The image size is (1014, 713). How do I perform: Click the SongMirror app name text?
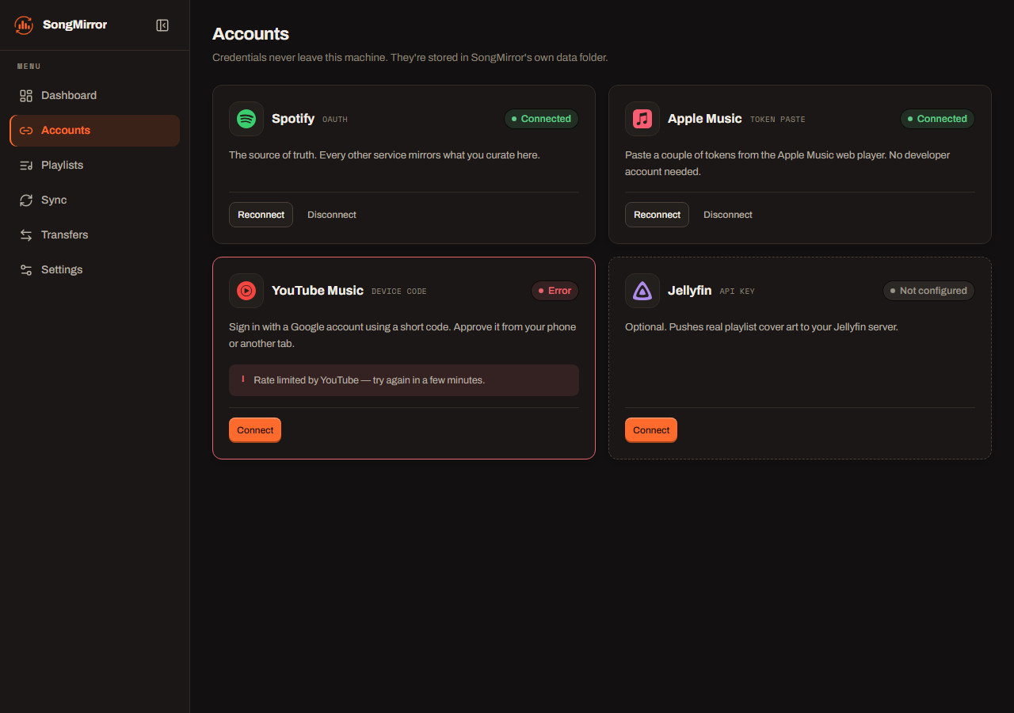coord(74,25)
